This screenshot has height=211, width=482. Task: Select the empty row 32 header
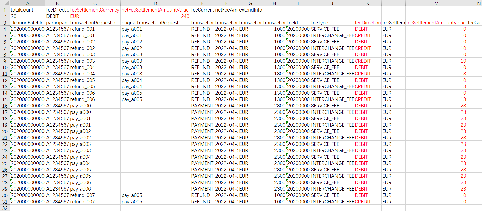tap(5, 208)
